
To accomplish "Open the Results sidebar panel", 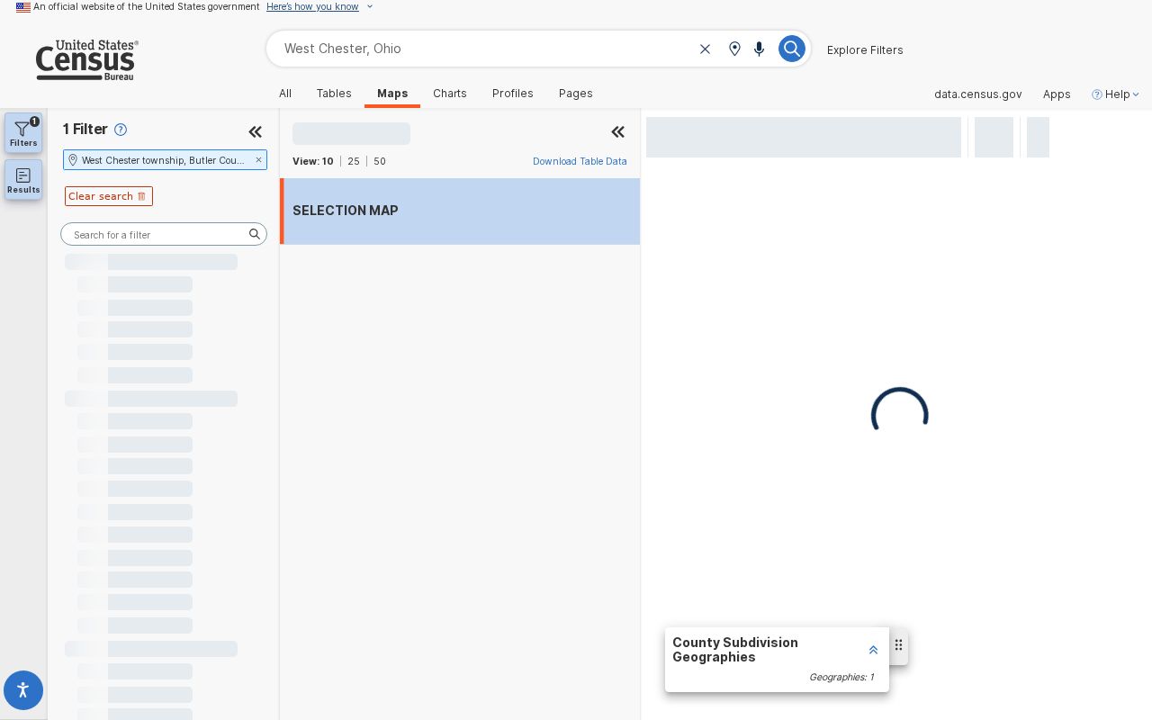I will point(23,180).
